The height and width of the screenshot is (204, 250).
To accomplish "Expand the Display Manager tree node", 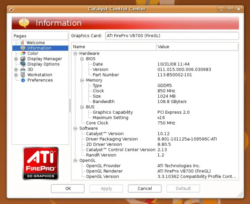I will (x=16, y=59).
